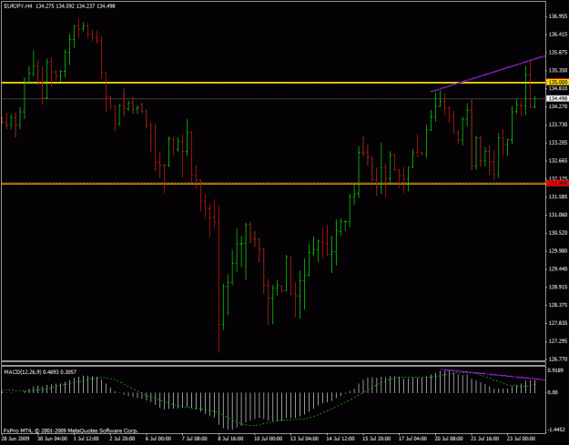This screenshot has height=445, width=569.
Task: Click the red 131.998 price tag
Action: pos(558,184)
